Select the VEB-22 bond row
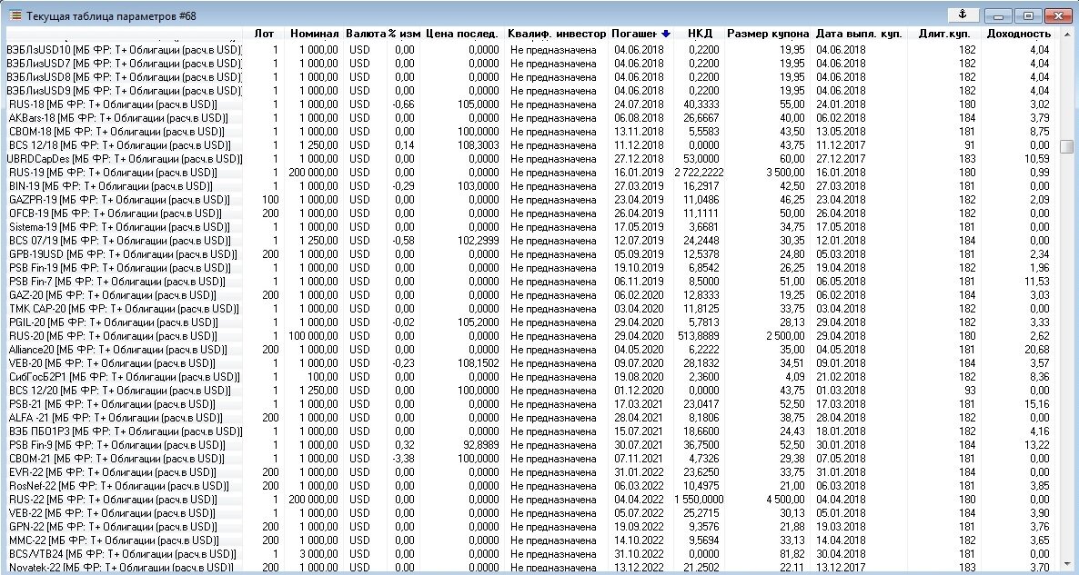 point(529,513)
